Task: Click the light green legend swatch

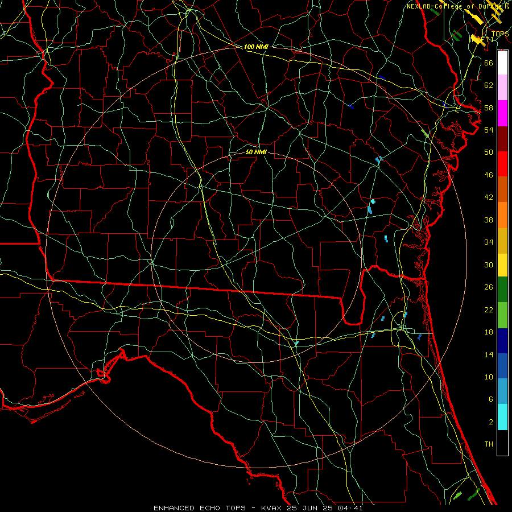Action: 502,315
